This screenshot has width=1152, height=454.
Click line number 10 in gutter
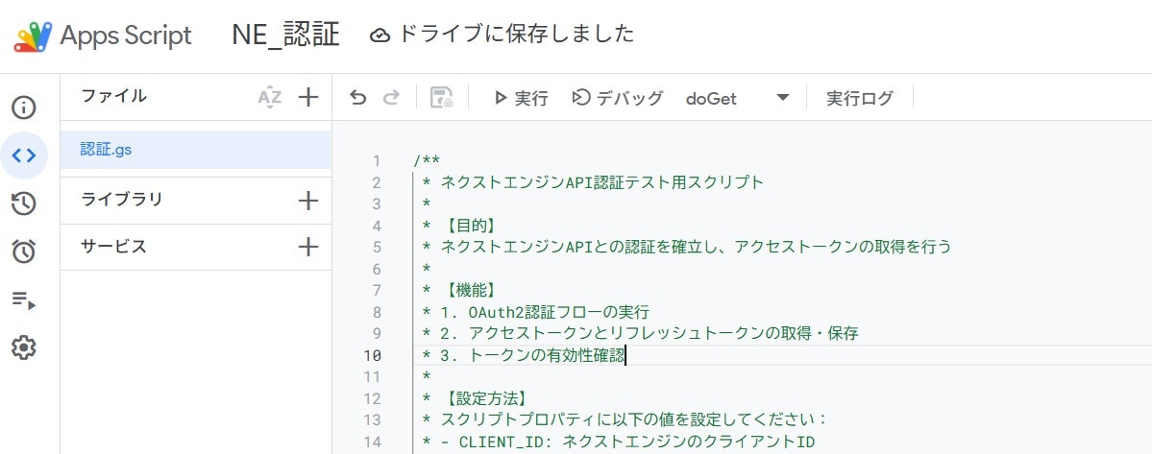pos(373,356)
